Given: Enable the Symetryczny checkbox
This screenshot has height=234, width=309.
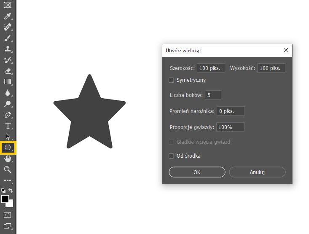Looking at the screenshot, I should (171, 80).
